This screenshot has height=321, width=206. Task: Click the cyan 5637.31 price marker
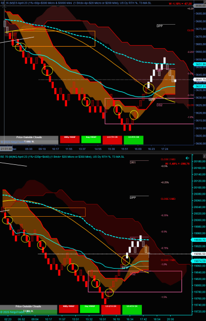point(200,86)
